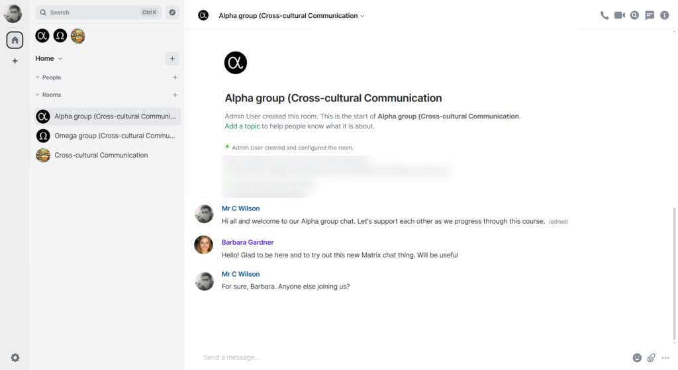Open quick settings gear icon

click(15, 357)
